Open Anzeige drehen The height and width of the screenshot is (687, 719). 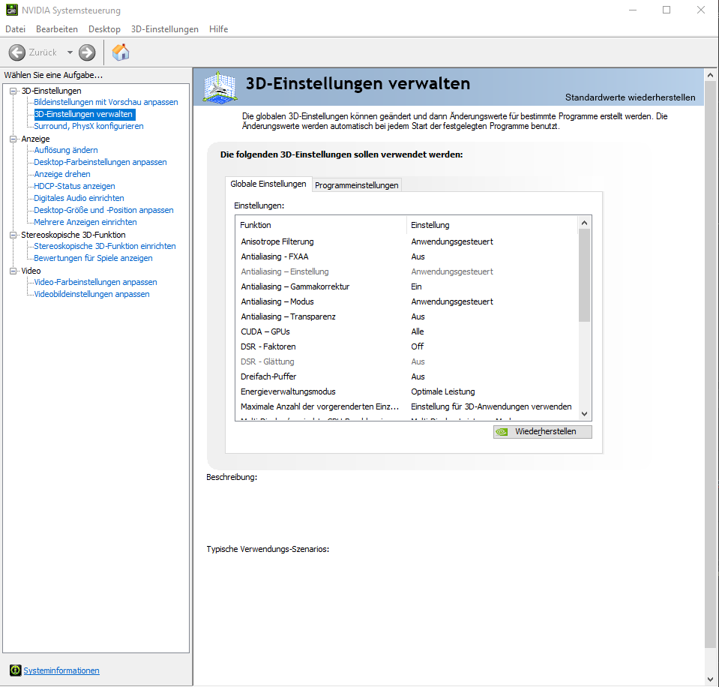pyautogui.click(x=62, y=174)
